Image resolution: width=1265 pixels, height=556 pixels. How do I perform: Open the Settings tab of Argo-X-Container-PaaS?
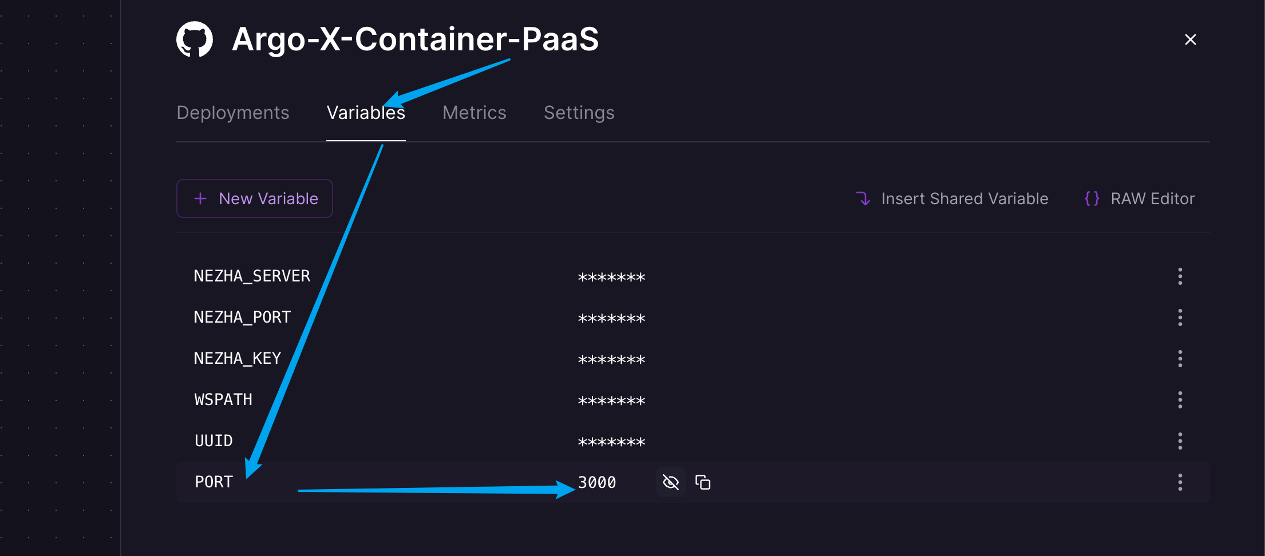click(x=579, y=113)
